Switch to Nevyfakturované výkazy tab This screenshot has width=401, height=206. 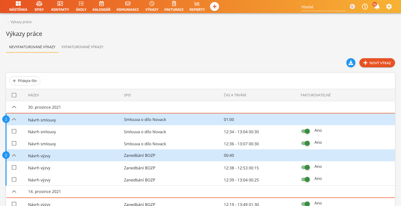pyautogui.click(x=32, y=47)
